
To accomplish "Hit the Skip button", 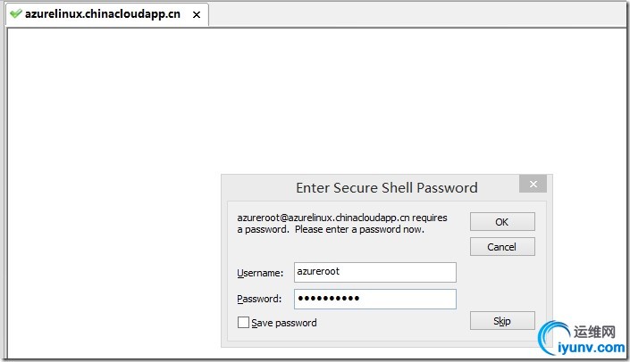I will click(x=502, y=321).
